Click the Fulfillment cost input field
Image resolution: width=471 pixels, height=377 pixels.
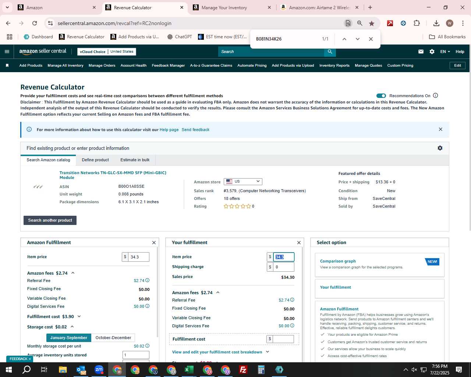(283, 339)
